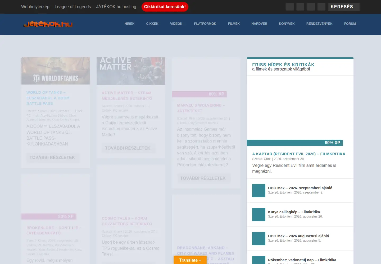Image resolution: width=381 pixels, height=264 pixels.
Task: Focus the KERESÉS search field
Action: point(344,7)
